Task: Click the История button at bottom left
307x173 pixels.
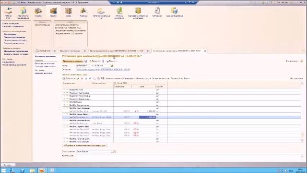Action: [x=8, y=165]
